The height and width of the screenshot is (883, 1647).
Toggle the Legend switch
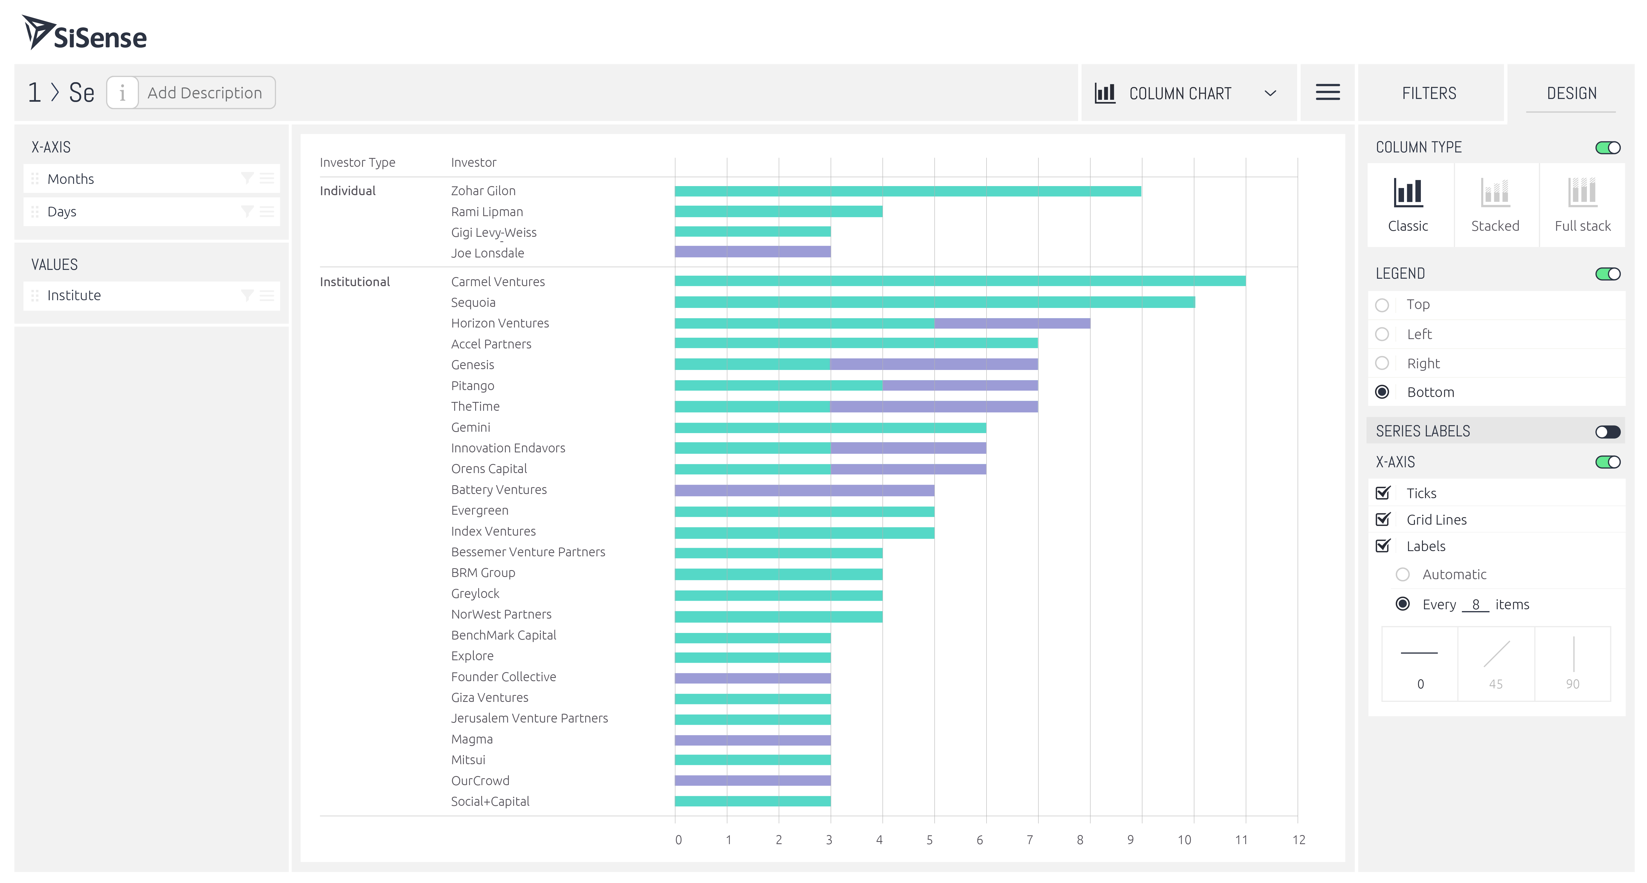1608,274
